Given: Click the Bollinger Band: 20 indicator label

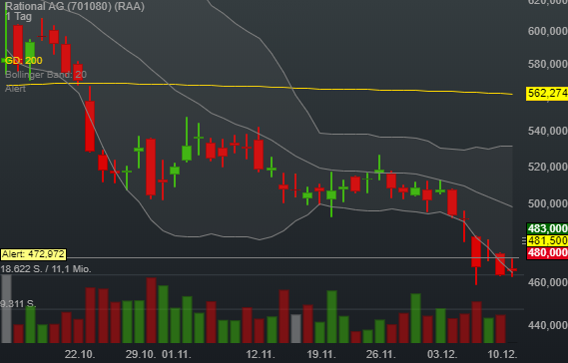Looking at the screenshot, I should tap(46, 75).
